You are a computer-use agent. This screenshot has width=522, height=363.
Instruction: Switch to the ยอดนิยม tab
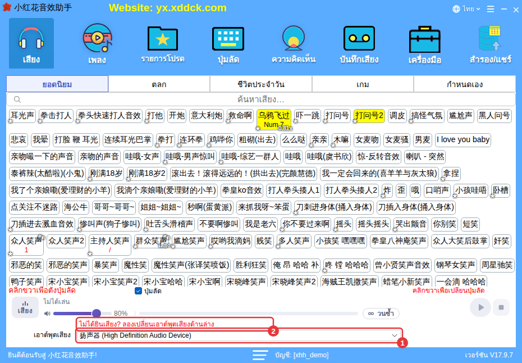tap(57, 84)
